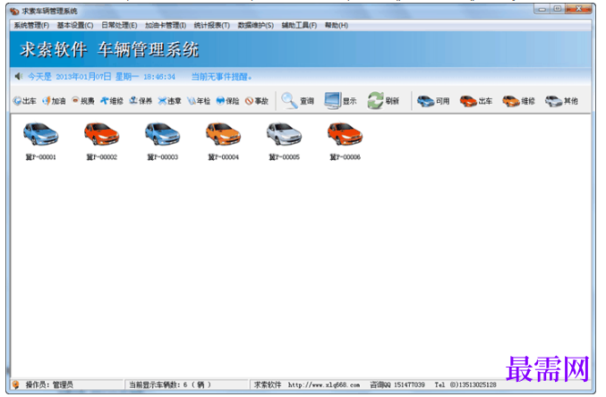
Task: Open the 帮助(H) menu
Action: click(337, 26)
